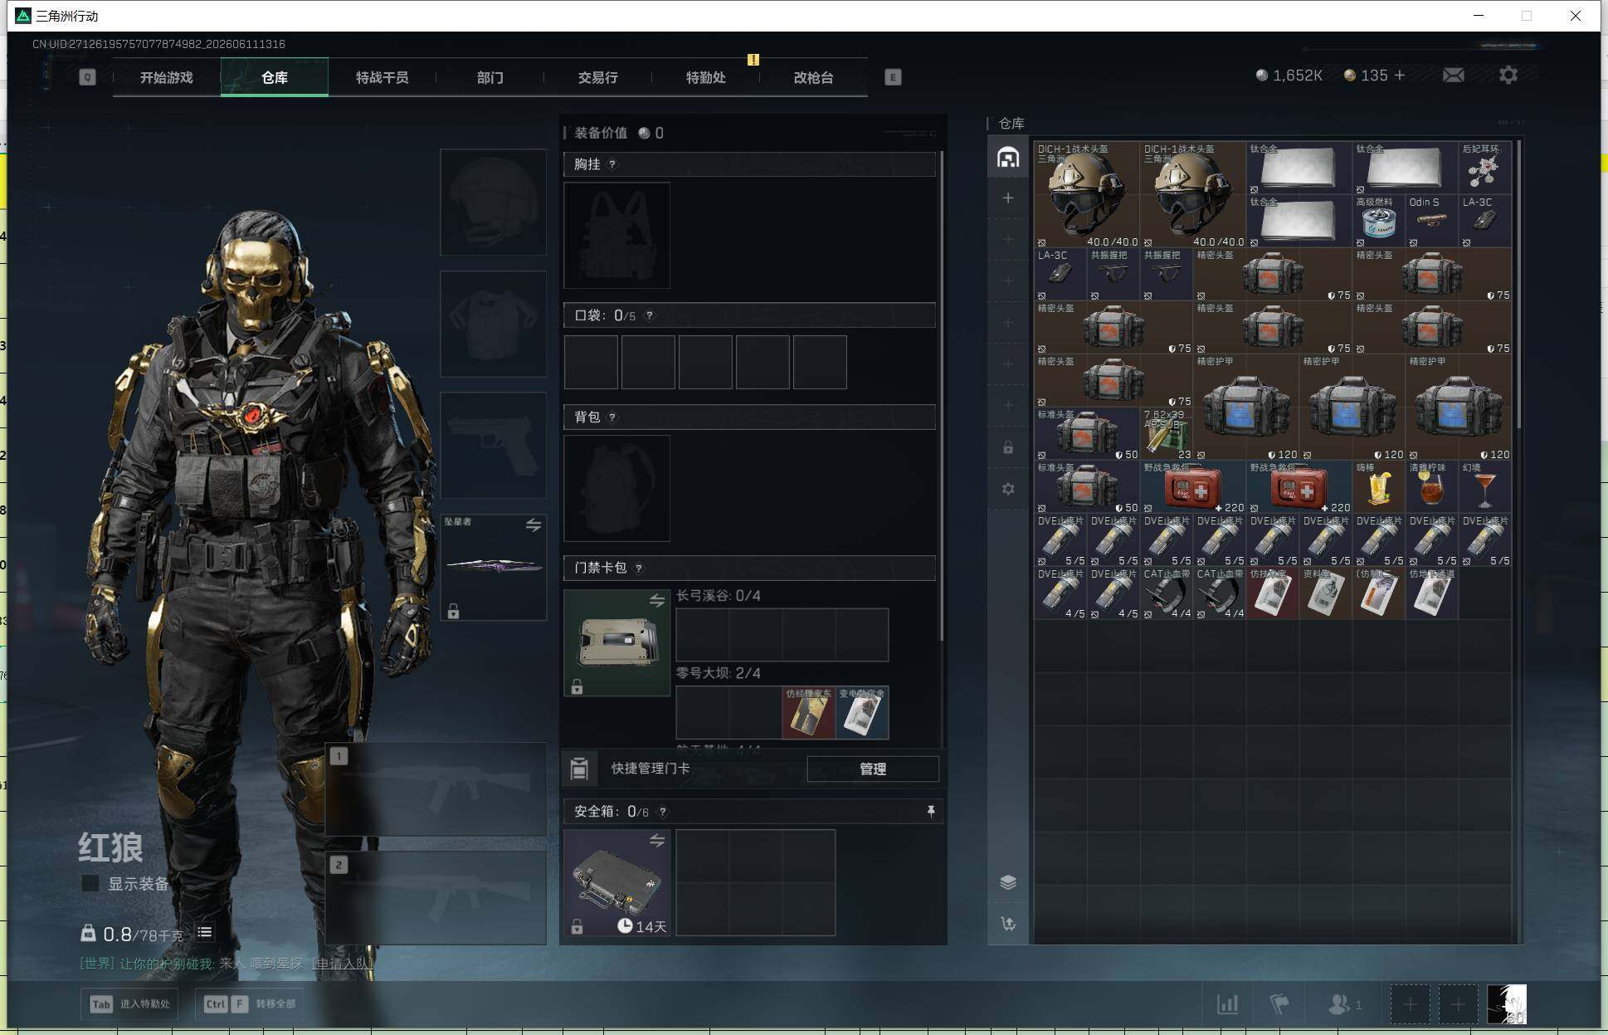Select the 清雅柠味 drink item

1431,486
